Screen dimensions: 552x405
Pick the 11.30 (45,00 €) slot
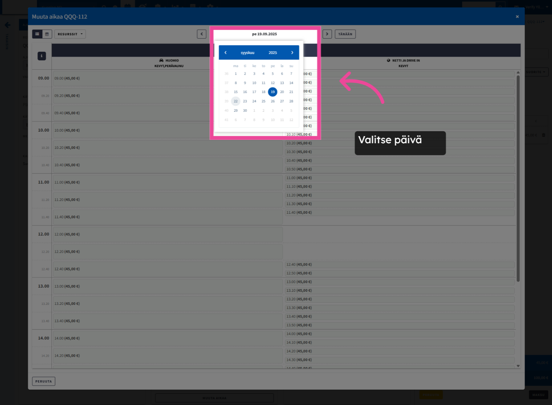tap(400, 204)
